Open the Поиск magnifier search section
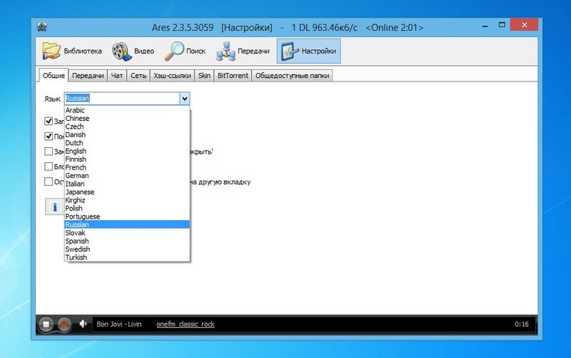 (x=185, y=51)
